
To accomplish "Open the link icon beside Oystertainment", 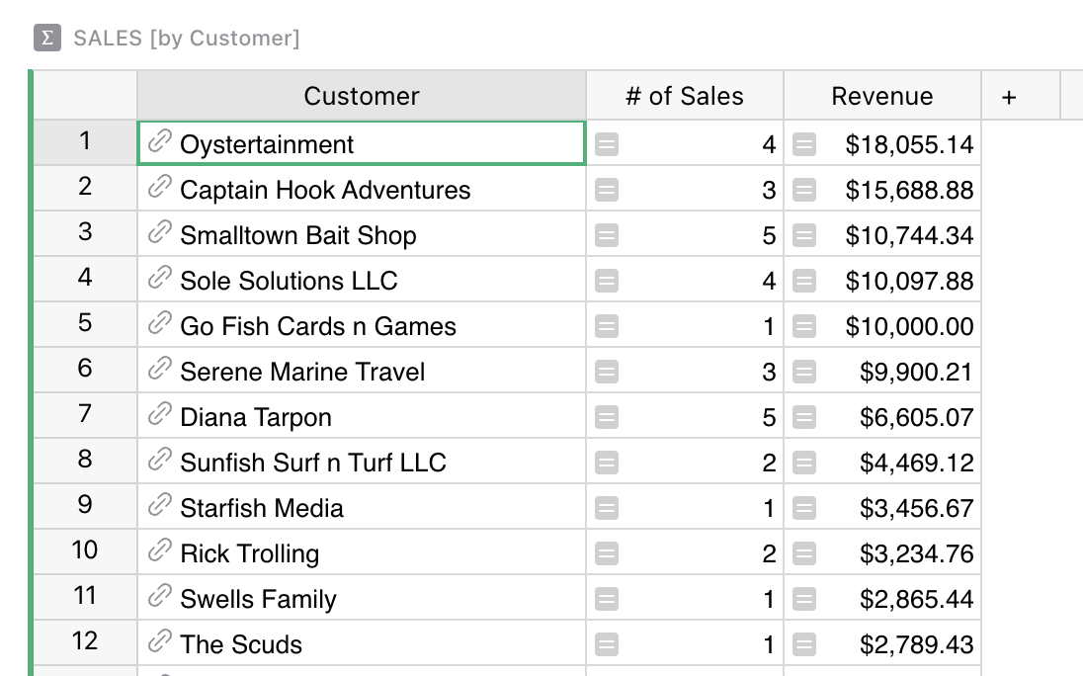I will (x=159, y=141).
